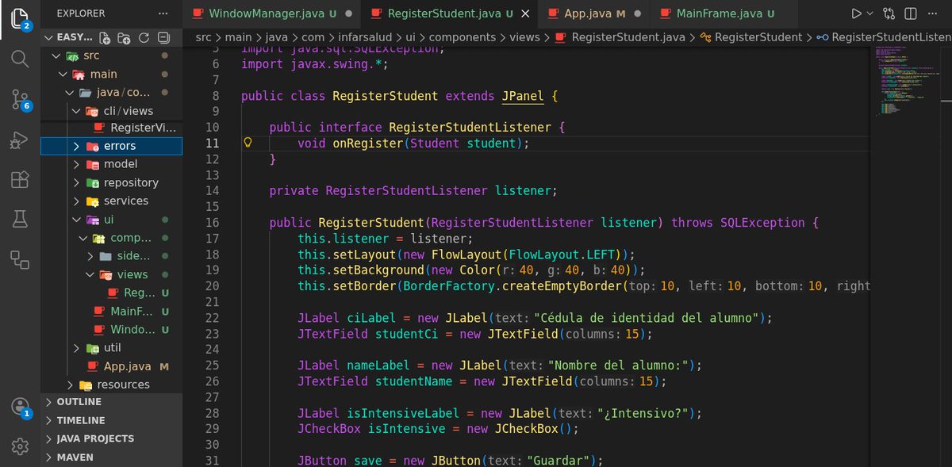Open editor More Actions ellipsis
The image size is (952, 467).
(934, 13)
